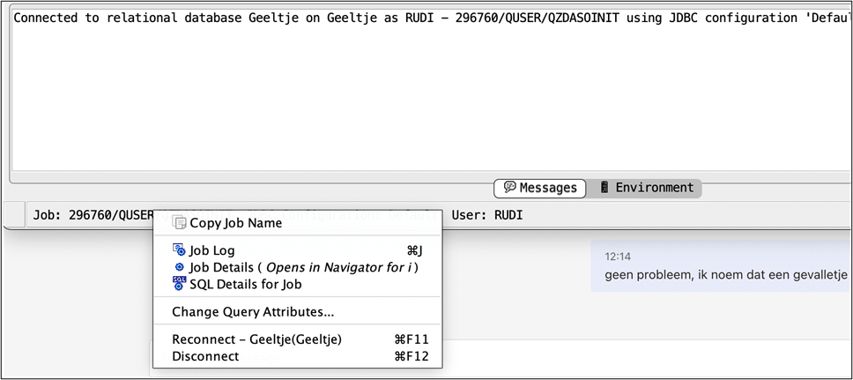Open Job Log from the context menu
Screen dimensions: 853x380
[211, 250]
